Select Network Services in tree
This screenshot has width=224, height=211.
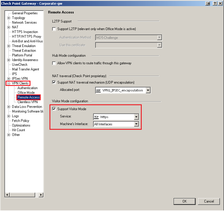point(24,23)
